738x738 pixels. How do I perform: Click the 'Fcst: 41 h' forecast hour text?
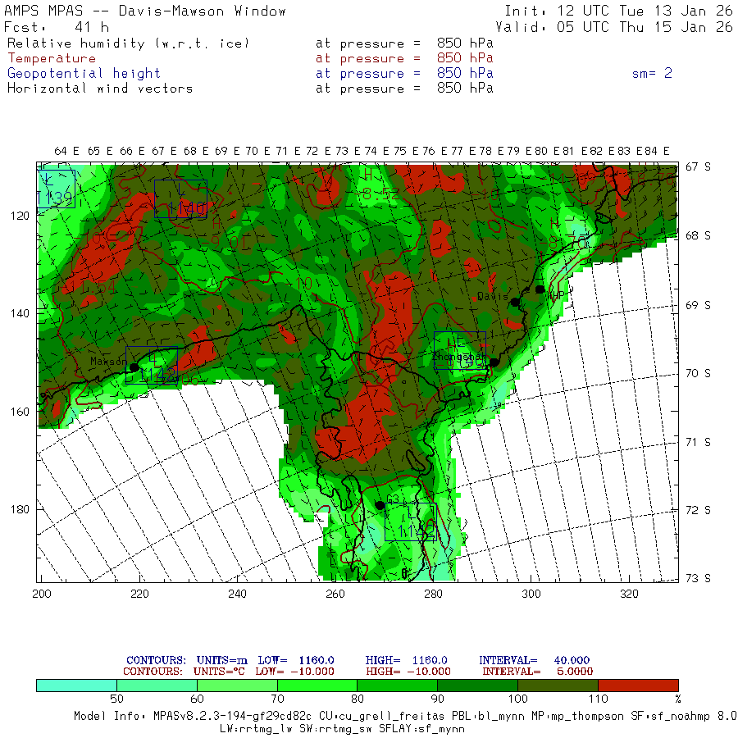[57, 27]
